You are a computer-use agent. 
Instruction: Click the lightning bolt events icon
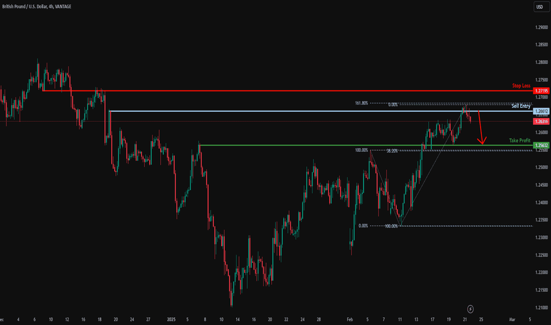[x=470, y=309]
